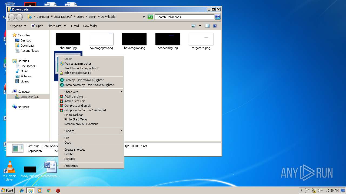
Task: Click the green refresh button in the address bar
Action: [150, 17]
